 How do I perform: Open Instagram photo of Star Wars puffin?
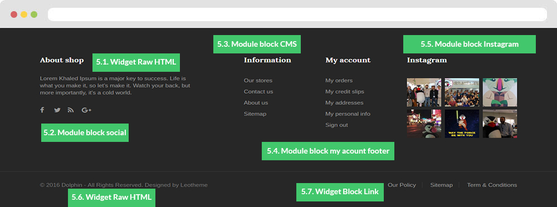tap(462, 124)
